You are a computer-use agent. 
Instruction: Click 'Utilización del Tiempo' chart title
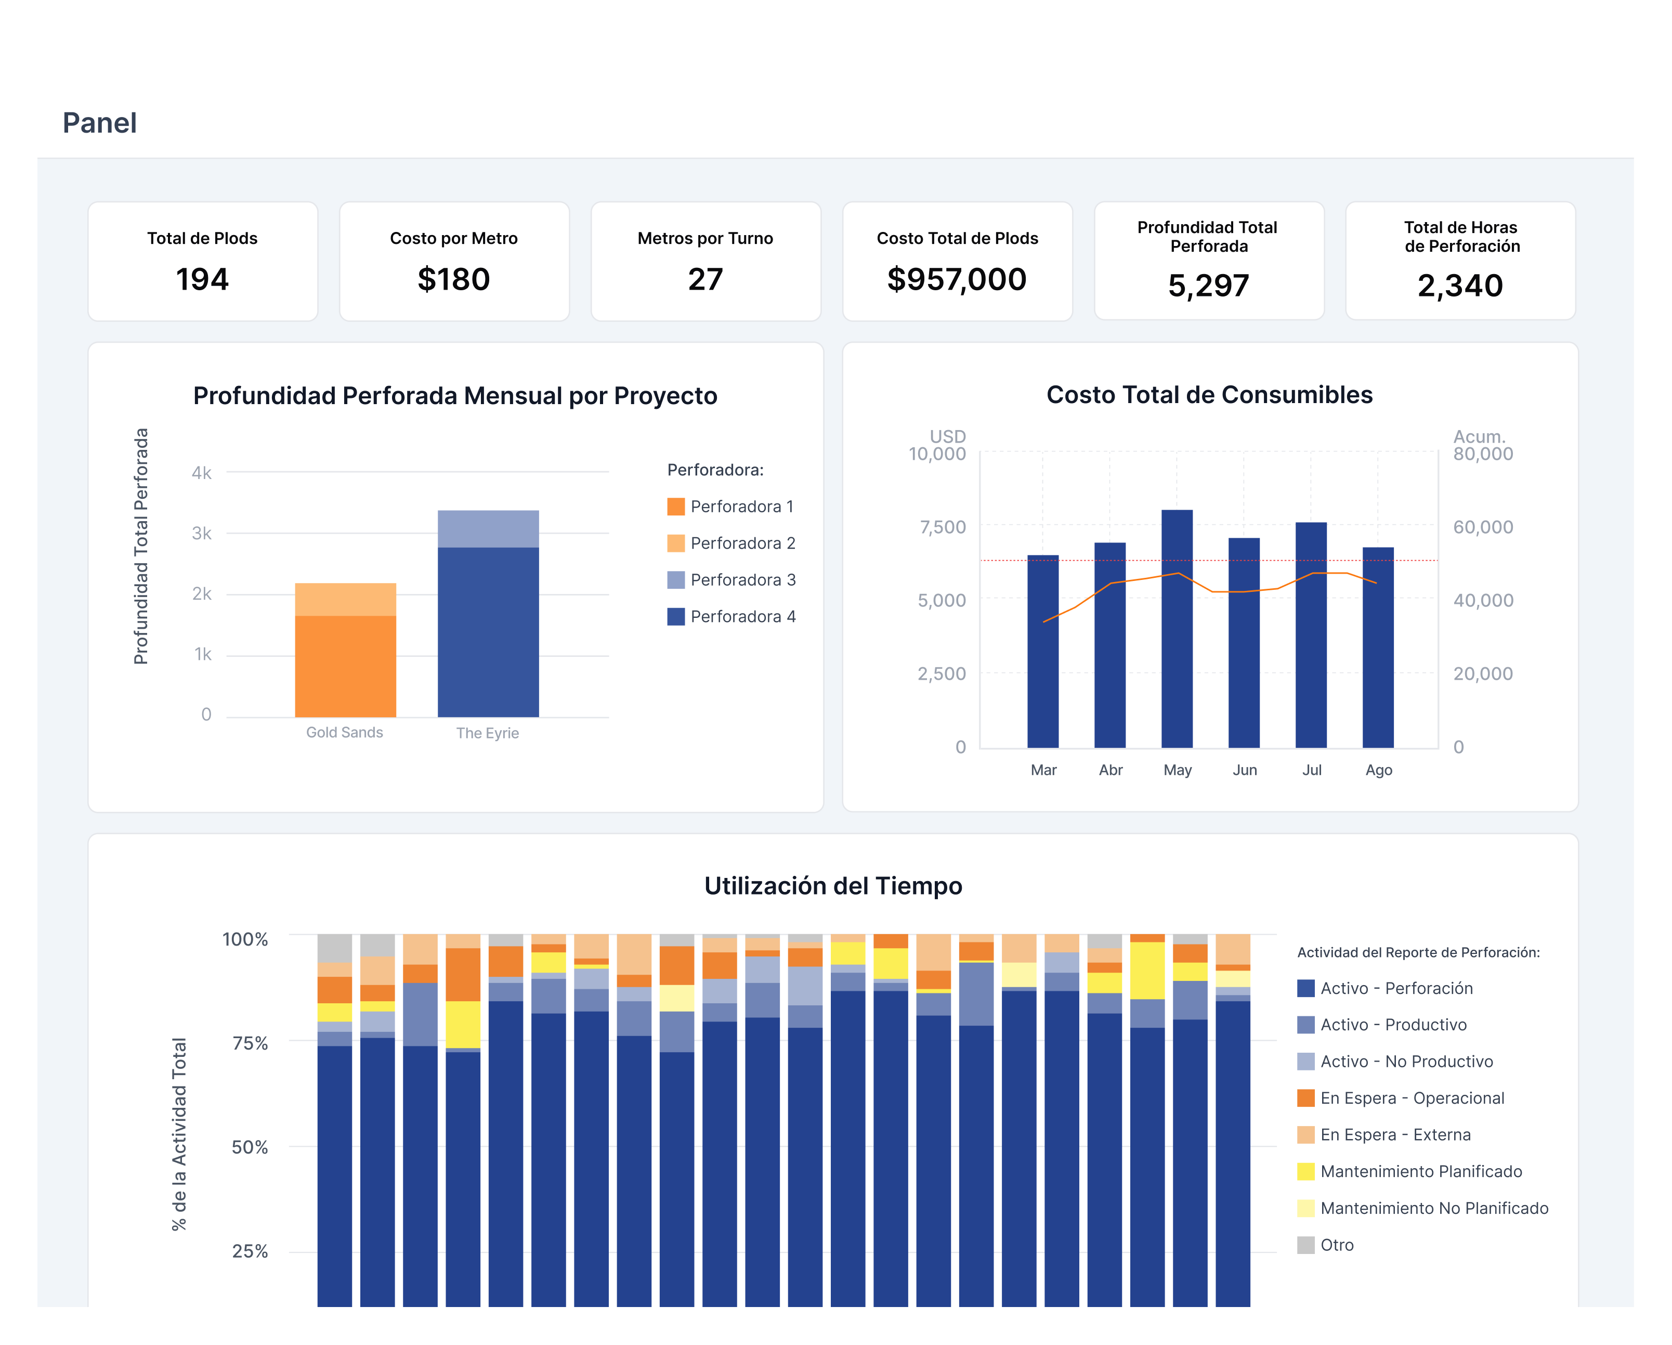[x=833, y=886]
